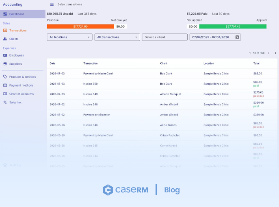Image resolution: width=279 pixels, height=207 pixels.
Task: Go to previous page of transactions
Action: (x=269, y=53)
